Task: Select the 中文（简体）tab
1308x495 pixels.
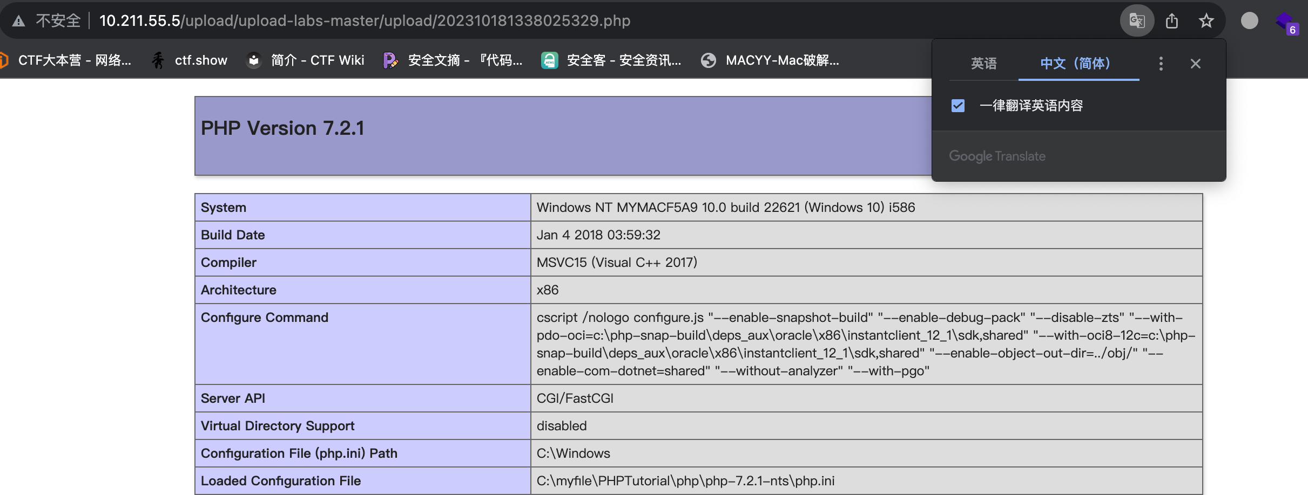Action: coord(1078,64)
